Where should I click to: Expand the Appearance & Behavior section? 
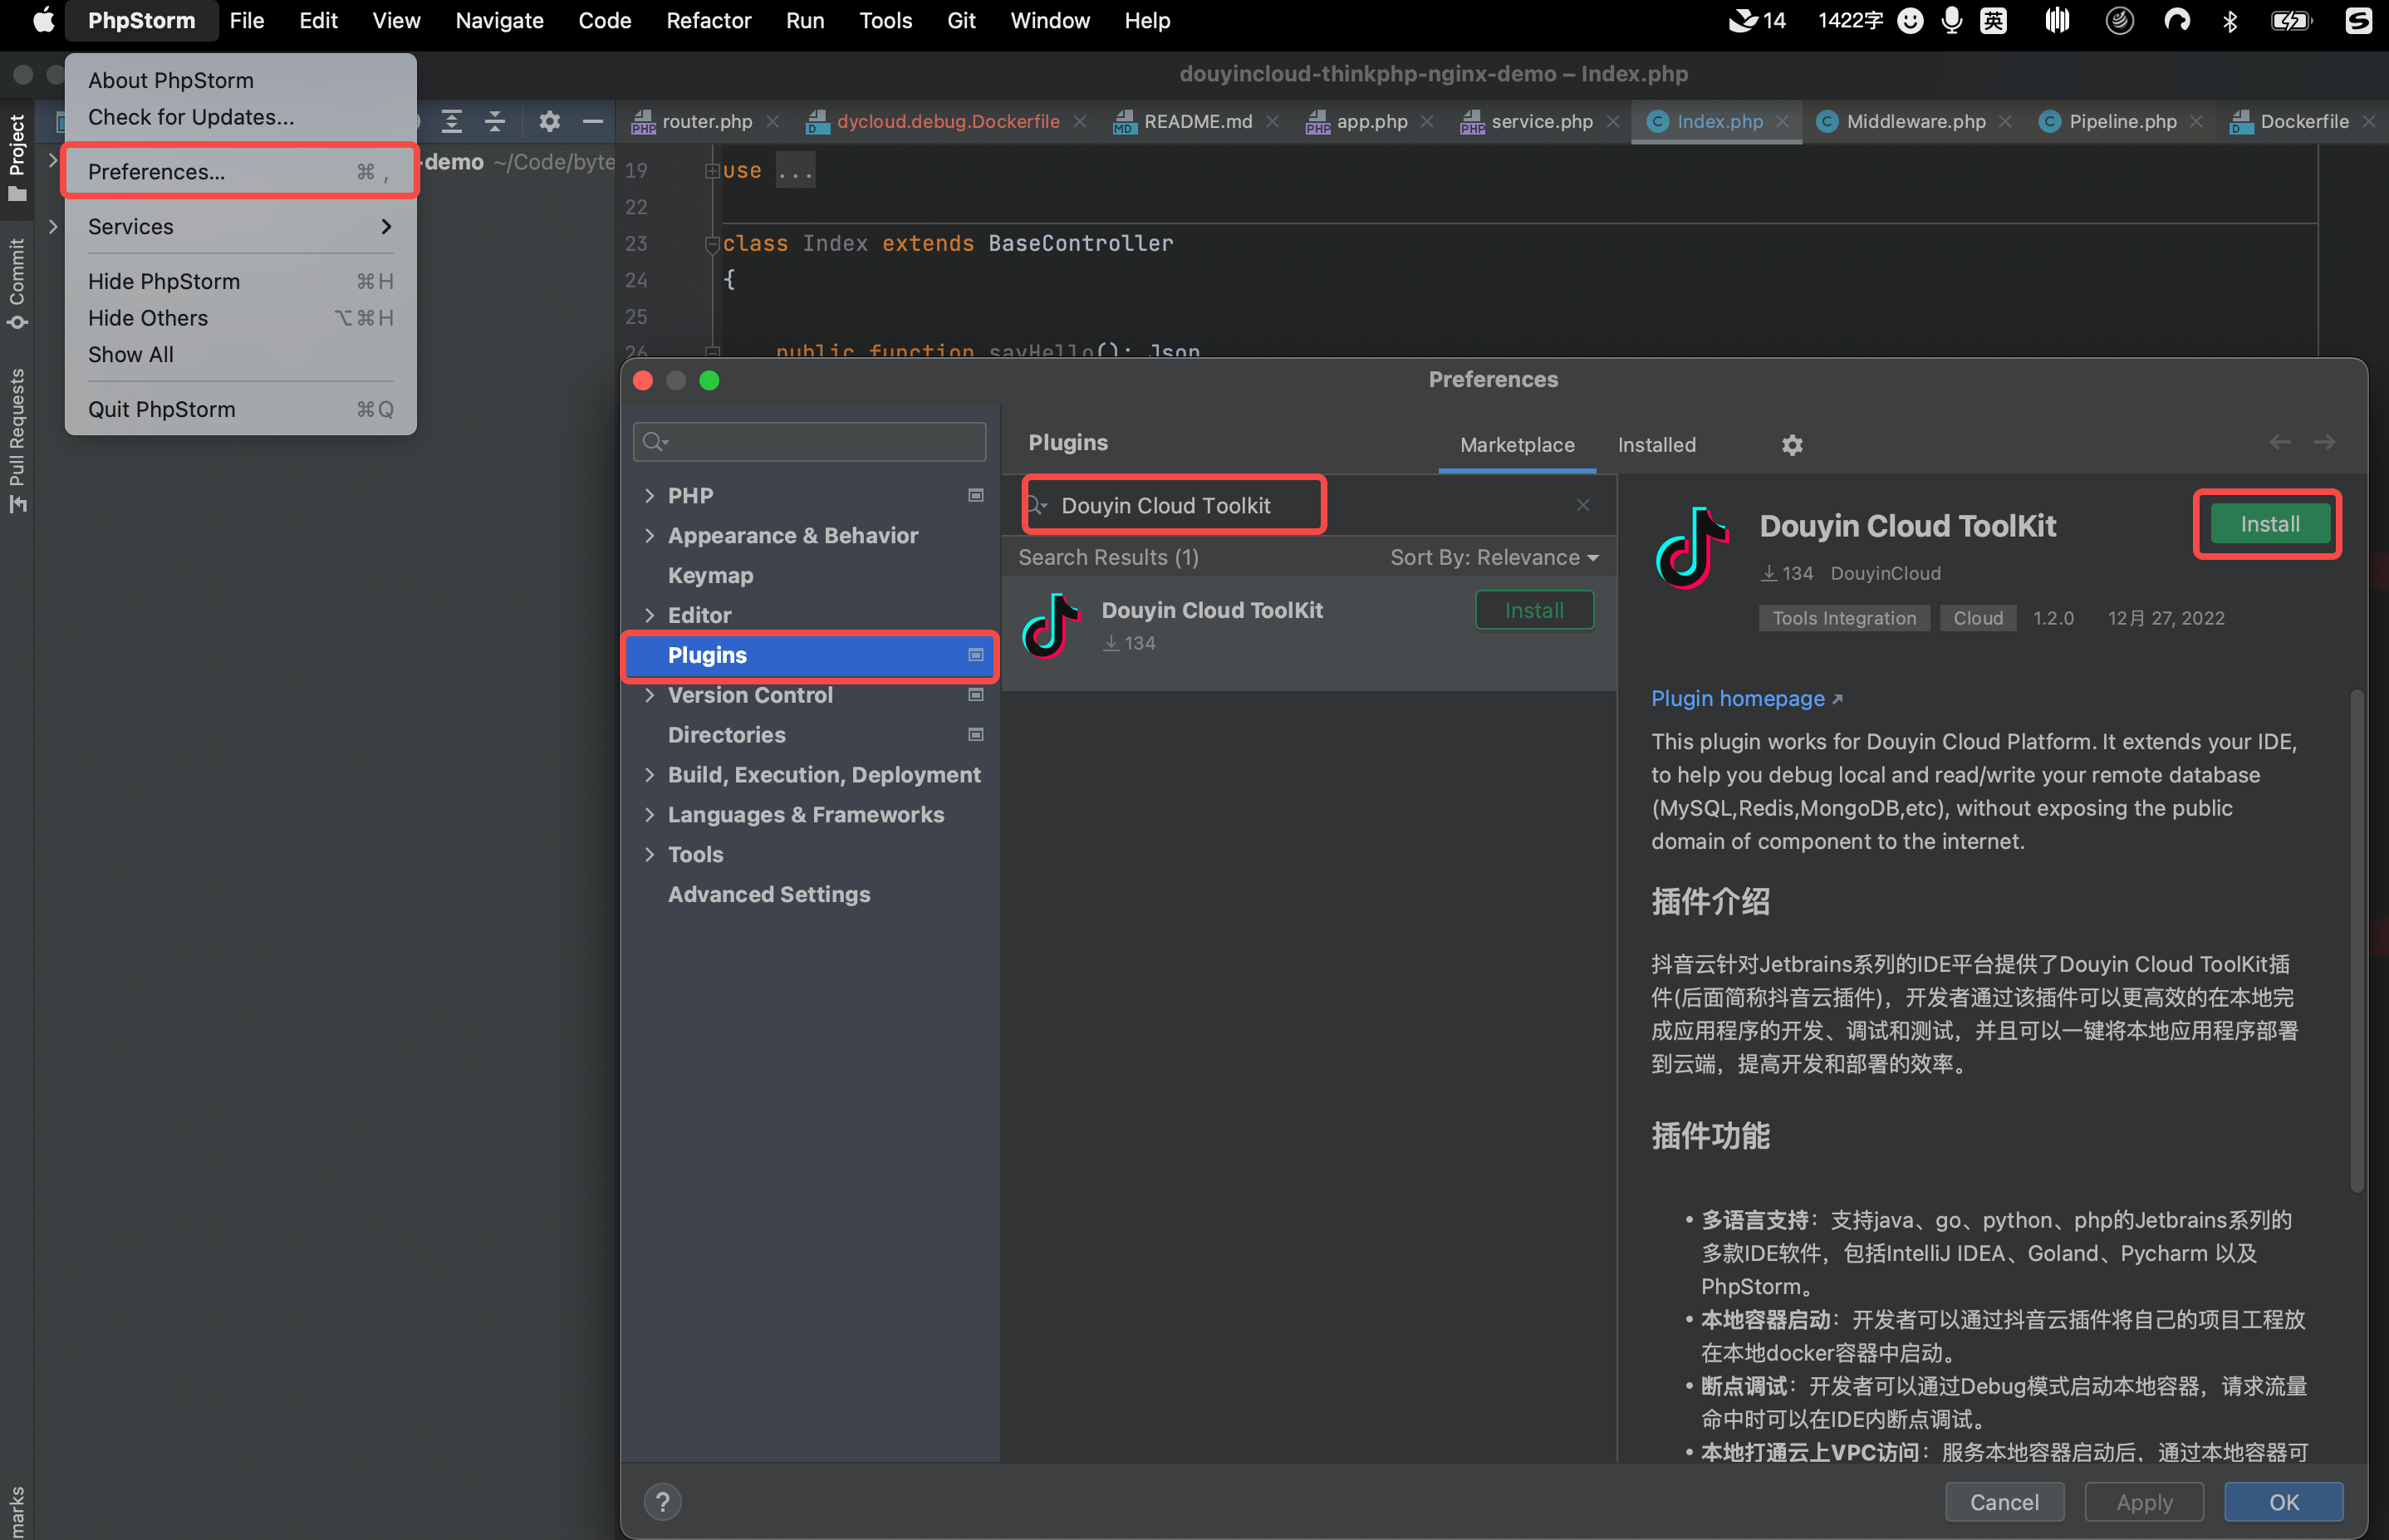point(650,535)
